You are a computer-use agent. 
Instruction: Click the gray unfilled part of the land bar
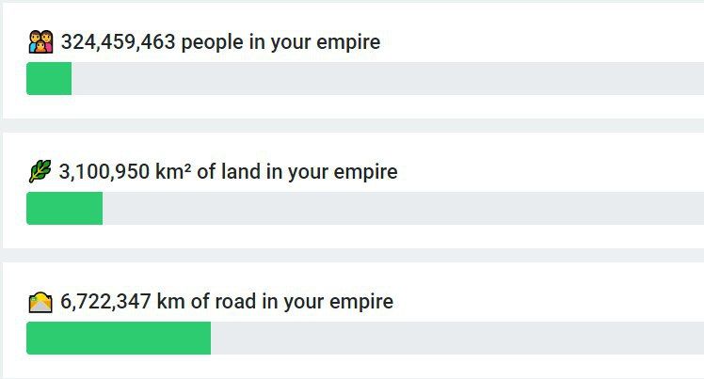(x=403, y=208)
